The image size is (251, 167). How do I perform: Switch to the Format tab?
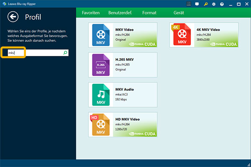pyautogui.click(x=149, y=13)
